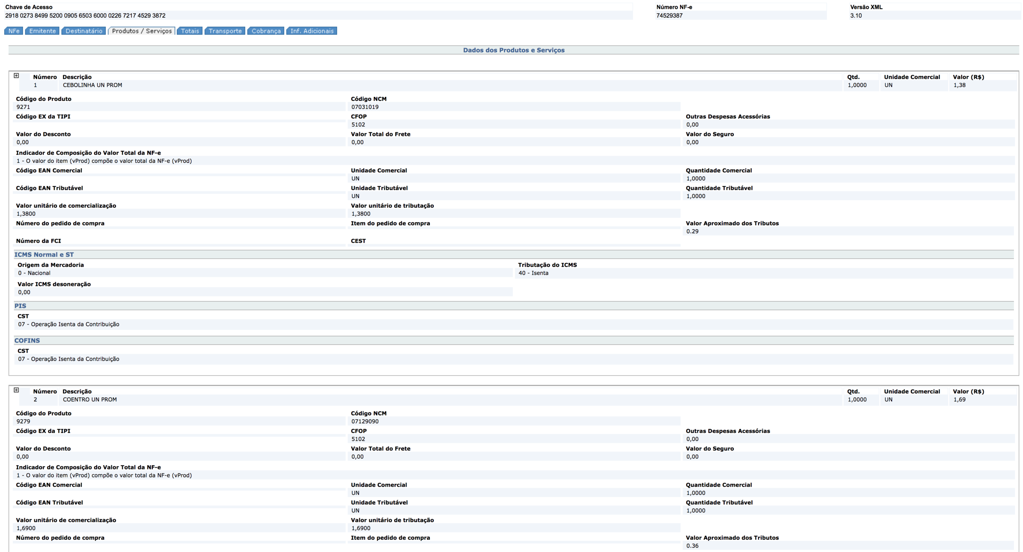Select the Produtos / Serviços tab
The width and height of the screenshot is (1023, 552).
(142, 31)
